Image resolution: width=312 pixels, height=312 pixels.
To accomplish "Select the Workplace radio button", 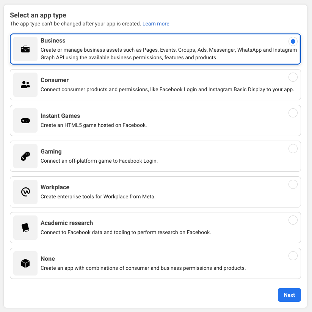I will [293, 184].
